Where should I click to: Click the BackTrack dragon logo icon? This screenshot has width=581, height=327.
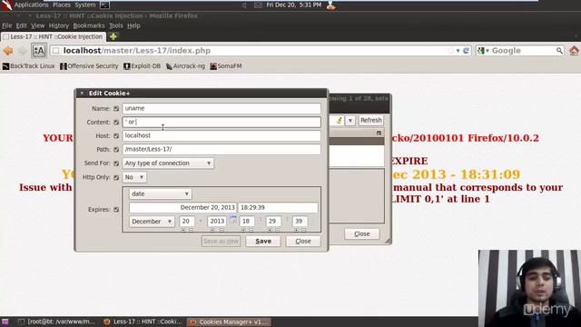(x=6, y=5)
